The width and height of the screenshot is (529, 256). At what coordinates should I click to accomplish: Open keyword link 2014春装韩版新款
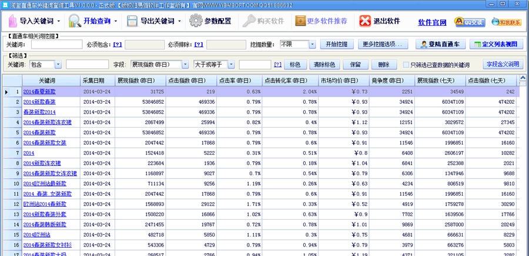click(45, 224)
